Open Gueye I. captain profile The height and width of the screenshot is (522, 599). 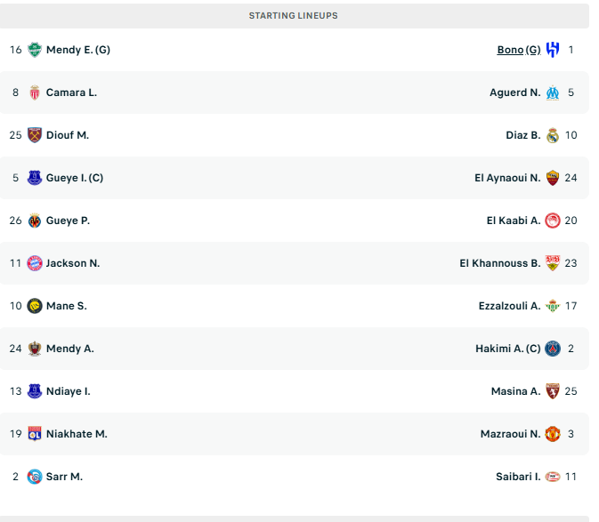(75, 178)
